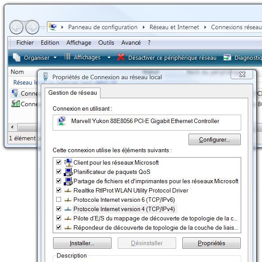Expand arrow before Panneau de configuration
The image size is (262, 262).
tap(62, 27)
